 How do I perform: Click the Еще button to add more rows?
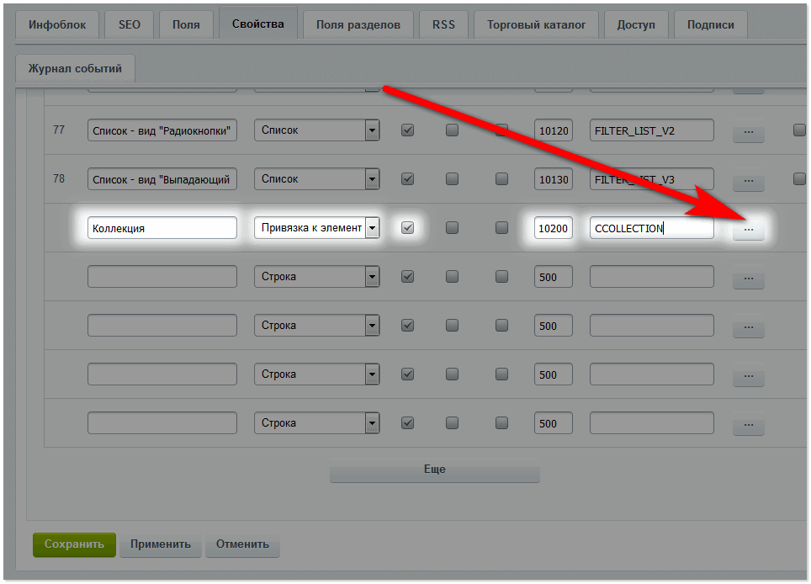click(x=434, y=470)
